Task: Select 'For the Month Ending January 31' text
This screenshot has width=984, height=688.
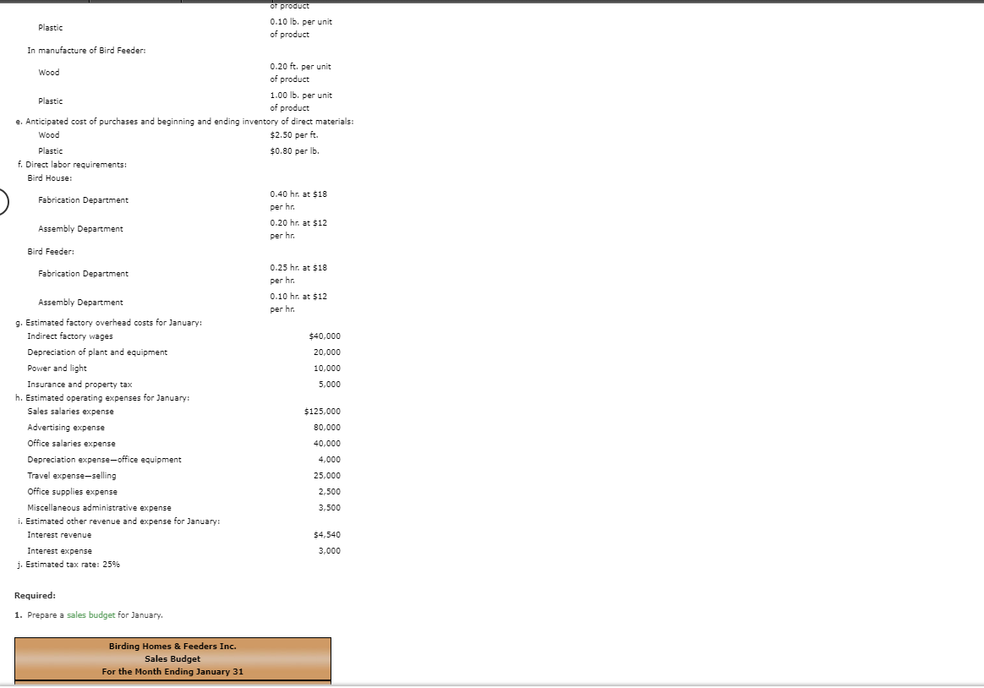Action: [172, 671]
